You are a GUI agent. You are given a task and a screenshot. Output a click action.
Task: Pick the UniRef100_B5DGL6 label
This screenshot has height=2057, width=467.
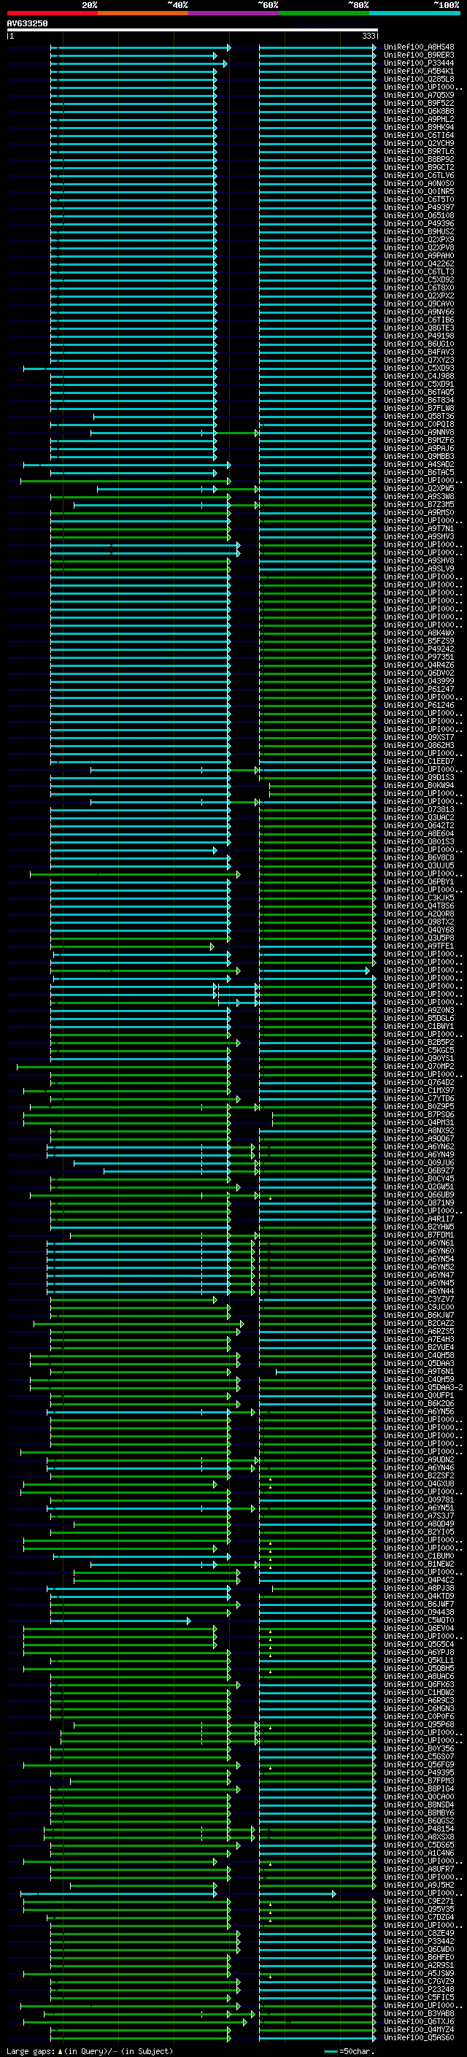[419, 1018]
